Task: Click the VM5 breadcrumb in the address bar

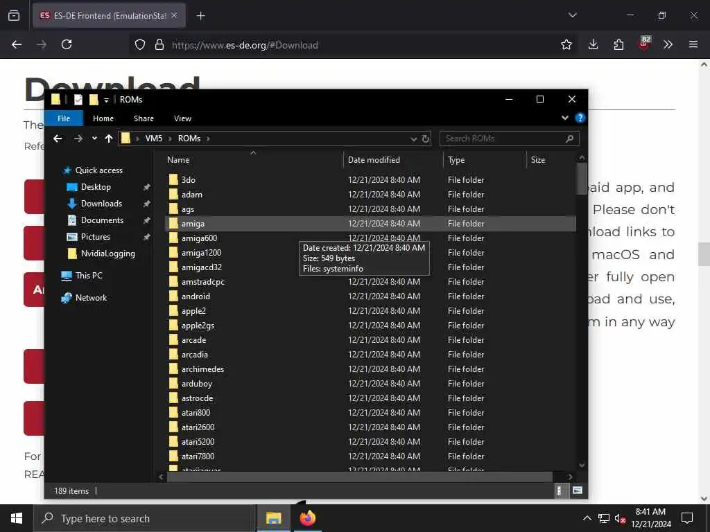Action: click(153, 139)
